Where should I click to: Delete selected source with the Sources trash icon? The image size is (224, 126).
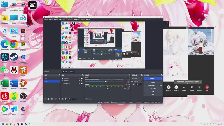66,99
